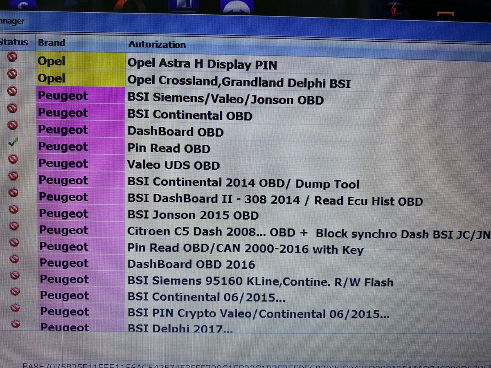Click the Peugeot brand cell for BSI Siemens 95160 KLine
The width and height of the screenshot is (491, 368).
click(82, 279)
